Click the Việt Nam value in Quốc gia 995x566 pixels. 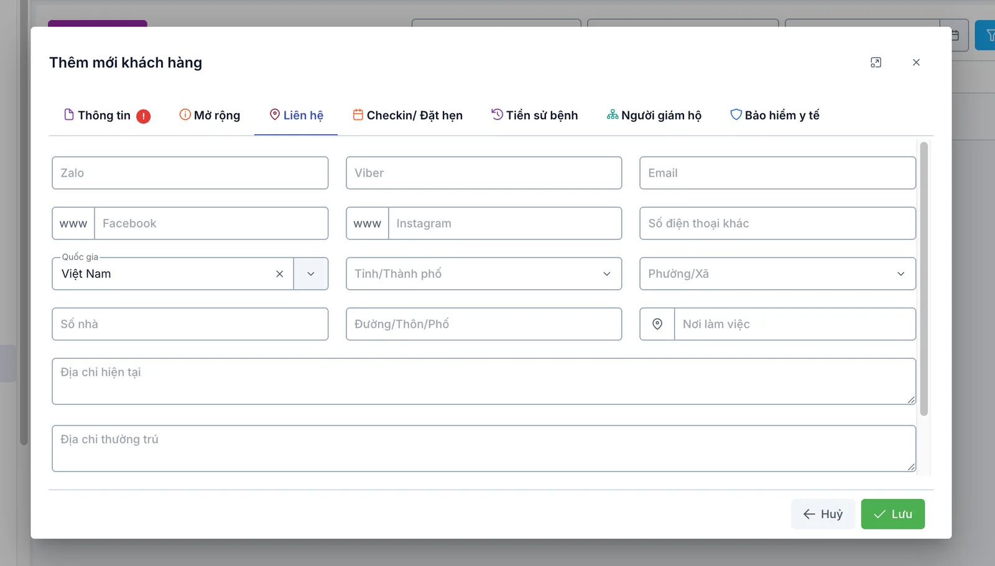point(86,274)
